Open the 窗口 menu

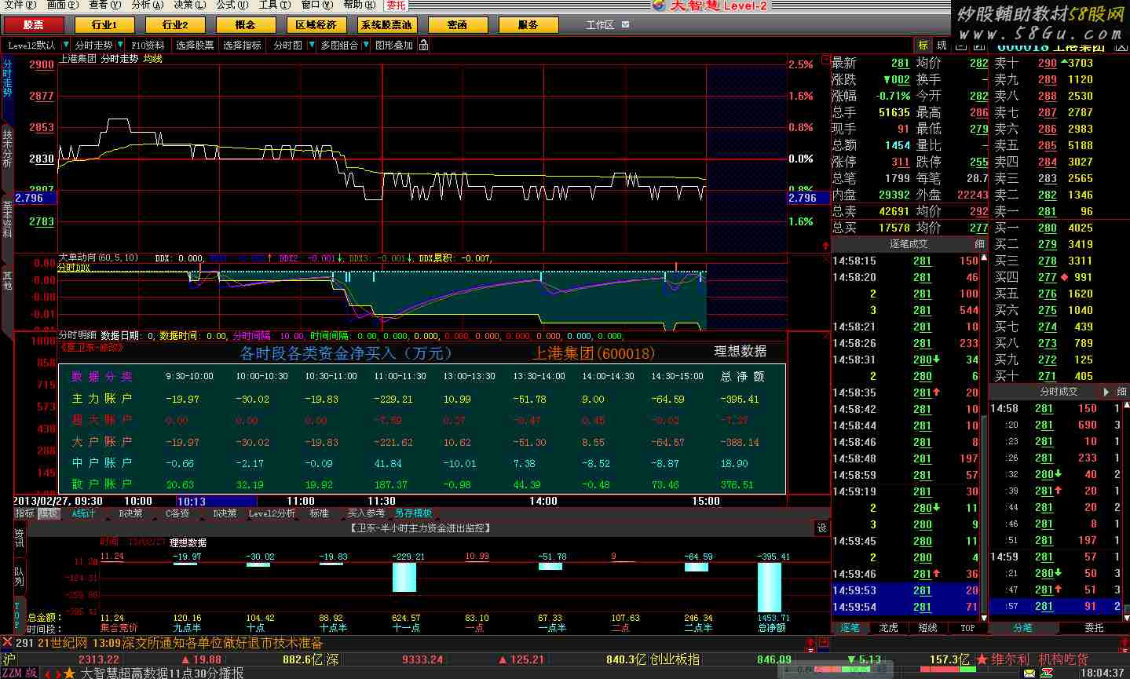pyautogui.click(x=316, y=5)
